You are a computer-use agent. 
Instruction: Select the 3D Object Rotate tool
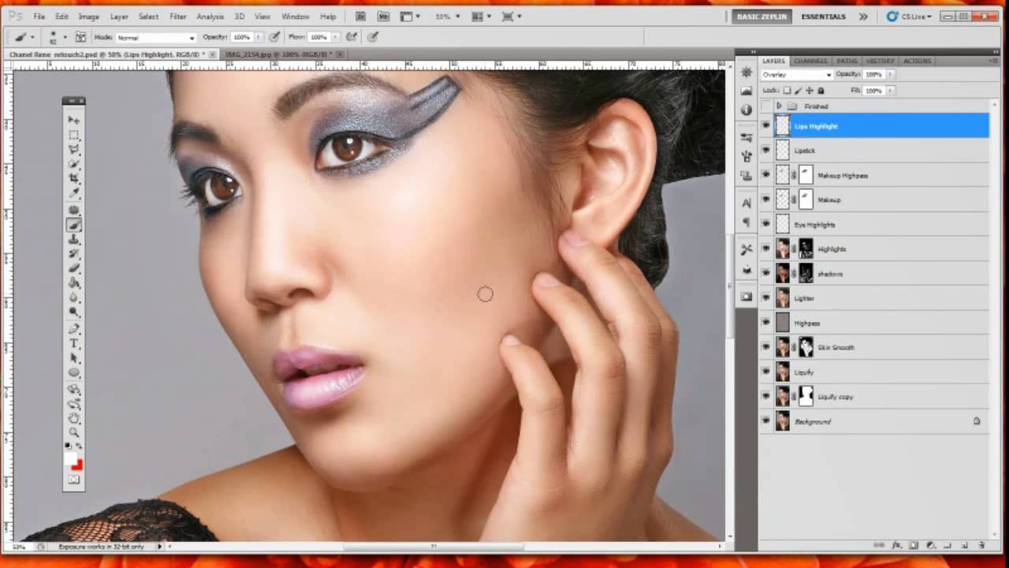point(74,388)
